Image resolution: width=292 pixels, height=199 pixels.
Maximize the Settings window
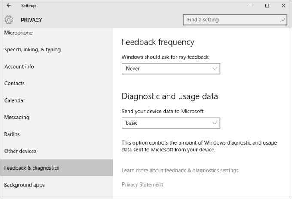[x=267, y=6]
